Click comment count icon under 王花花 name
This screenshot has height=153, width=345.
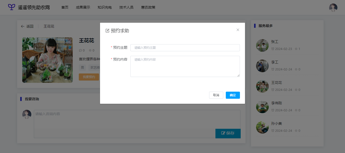tap(80, 50)
